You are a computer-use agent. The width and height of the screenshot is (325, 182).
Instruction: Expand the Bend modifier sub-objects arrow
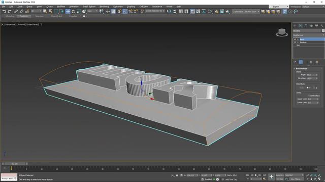pos(298,39)
